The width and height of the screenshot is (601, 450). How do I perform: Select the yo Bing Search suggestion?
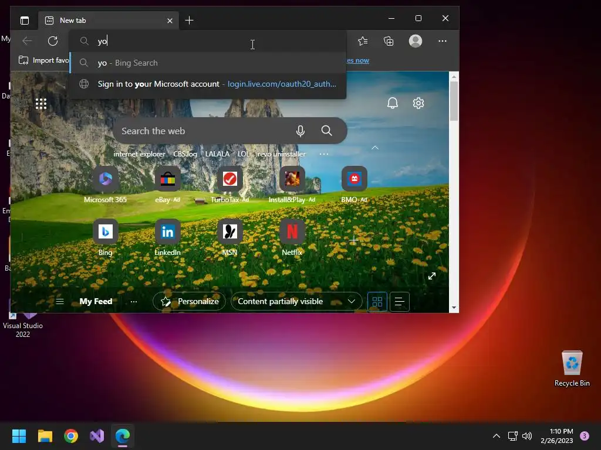pos(208,63)
